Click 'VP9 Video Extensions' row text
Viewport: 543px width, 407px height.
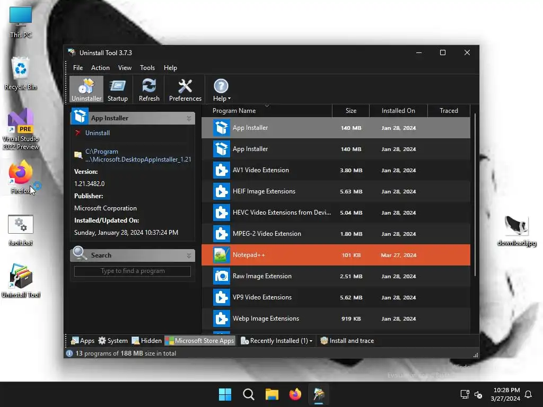262,297
